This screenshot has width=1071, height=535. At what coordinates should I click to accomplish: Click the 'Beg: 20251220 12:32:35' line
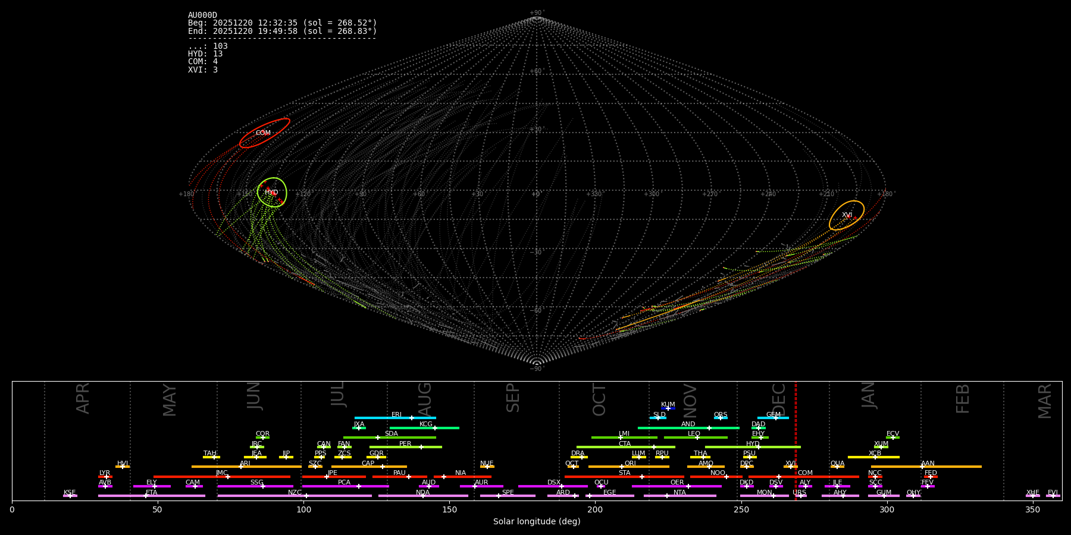283,23
